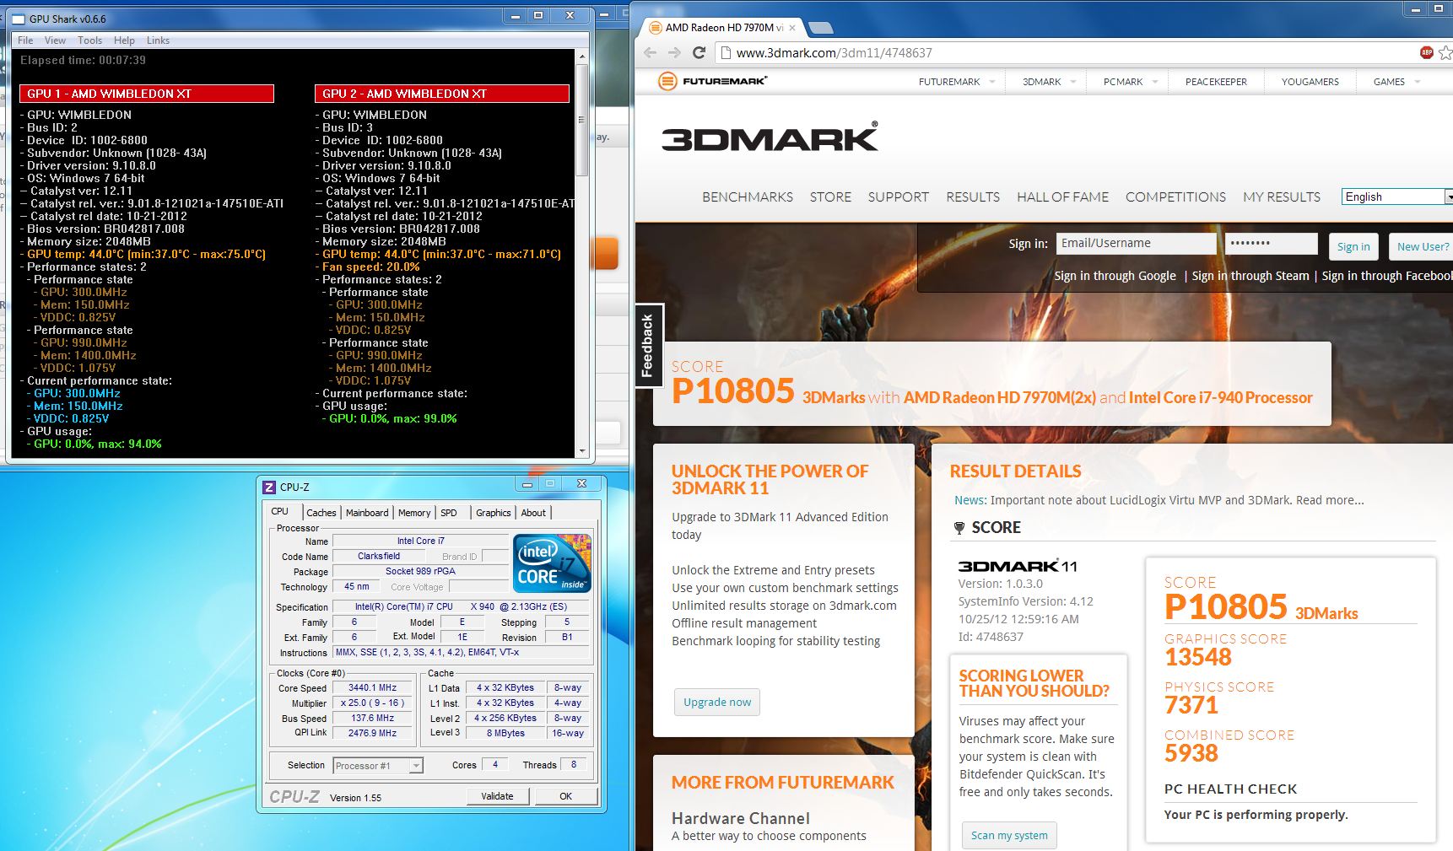
Task: Bookmark page with star icon
Action: [1445, 52]
